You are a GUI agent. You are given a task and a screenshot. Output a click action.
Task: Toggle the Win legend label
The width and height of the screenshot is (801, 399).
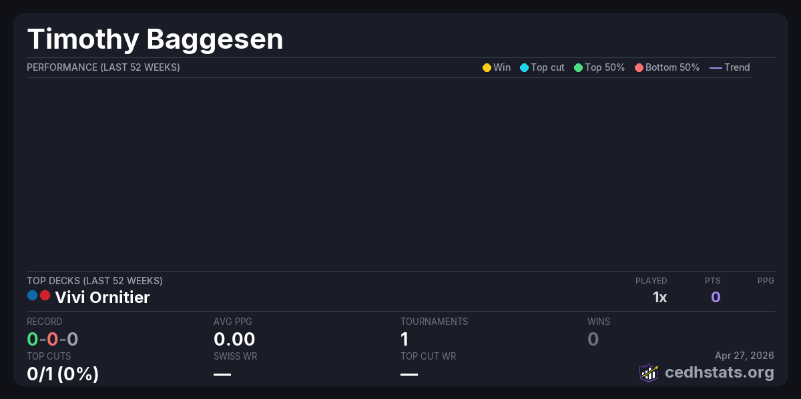[502, 67]
